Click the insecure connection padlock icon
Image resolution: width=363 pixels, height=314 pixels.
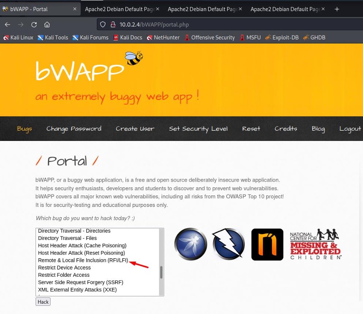pyautogui.click(x=113, y=24)
